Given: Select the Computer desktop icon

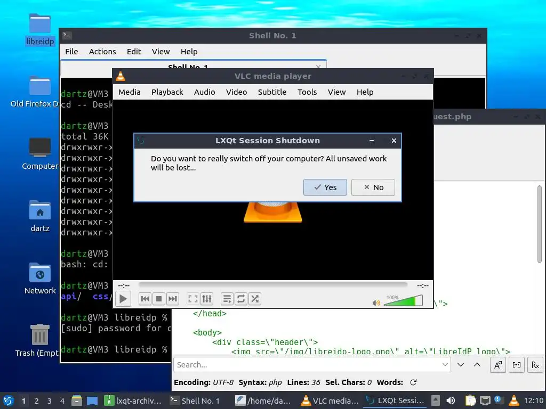Looking at the screenshot, I should point(40,154).
